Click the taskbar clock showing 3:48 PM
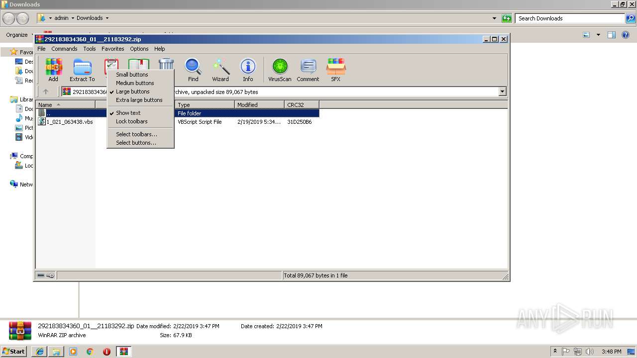Image resolution: width=637 pixels, height=358 pixels. point(611,352)
